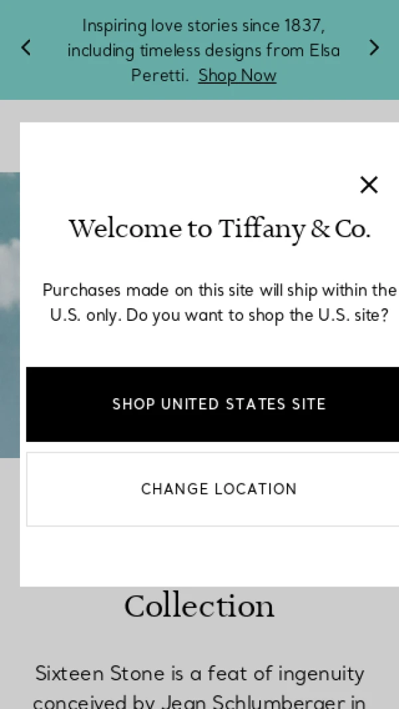
Task: Select the Change Location button
Action: [218, 489]
